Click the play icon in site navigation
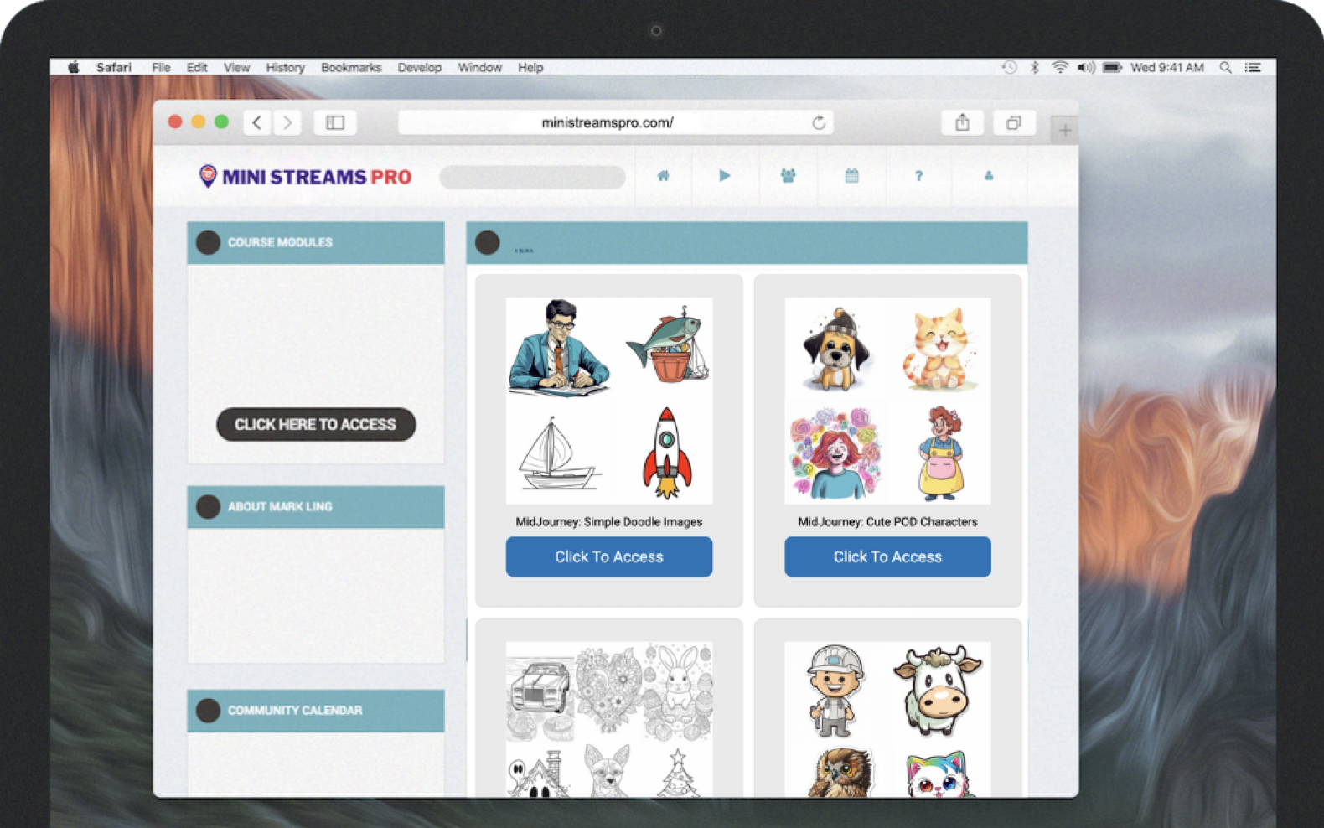 click(725, 176)
